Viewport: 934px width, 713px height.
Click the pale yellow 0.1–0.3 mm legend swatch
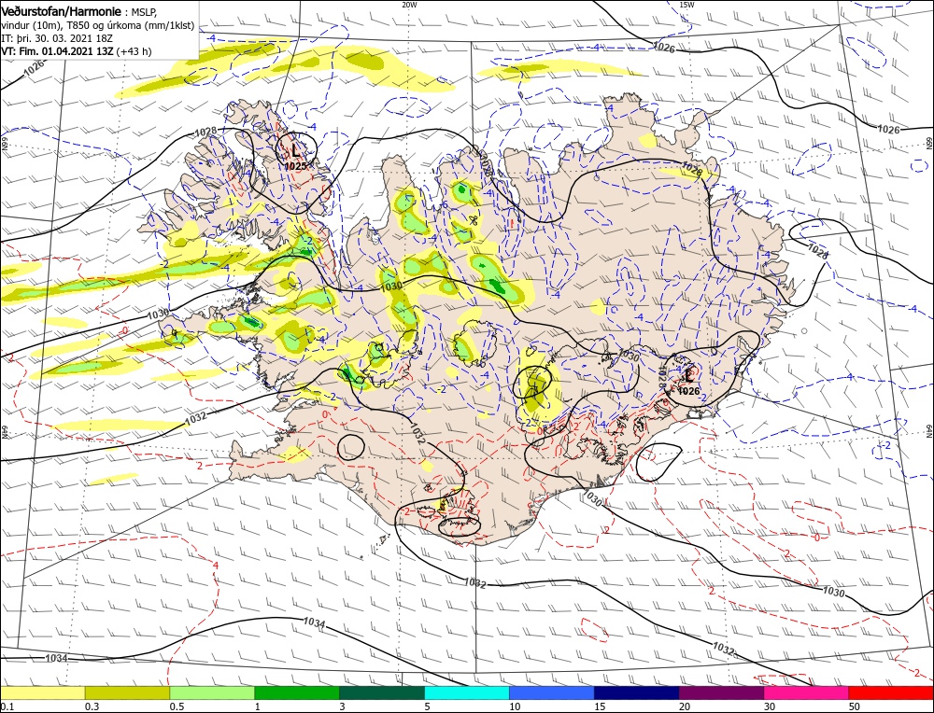[x=42, y=692]
